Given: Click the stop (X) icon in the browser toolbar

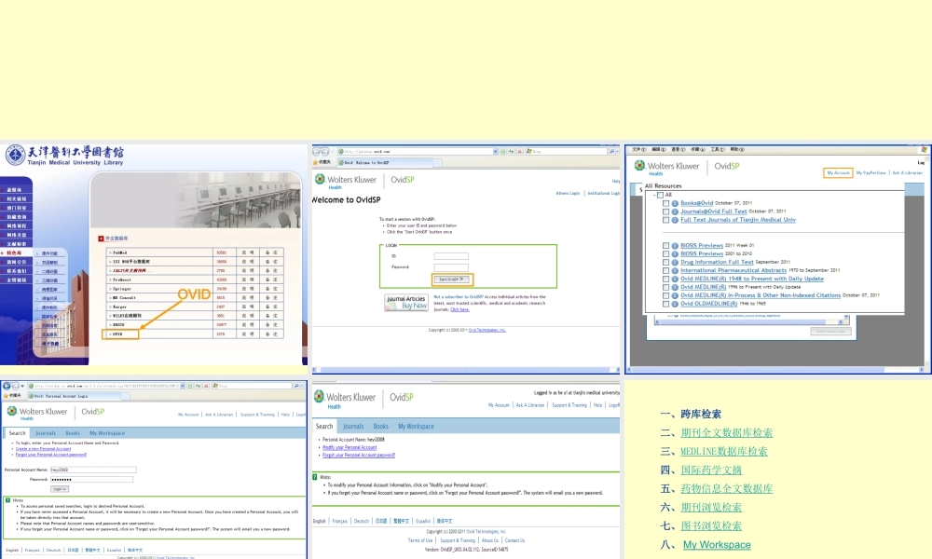Looking at the screenshot, I should point(519,151).
